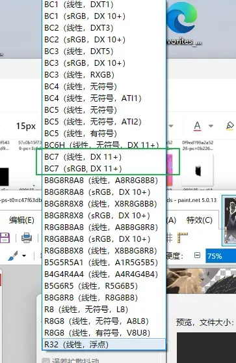
Task: Select BC7 (线性, DX 11+) format
Action: point(104,156)
